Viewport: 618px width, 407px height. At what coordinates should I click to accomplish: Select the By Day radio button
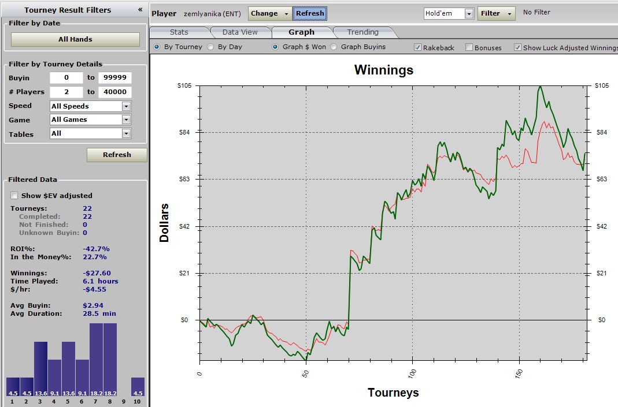tap(210, 47)
